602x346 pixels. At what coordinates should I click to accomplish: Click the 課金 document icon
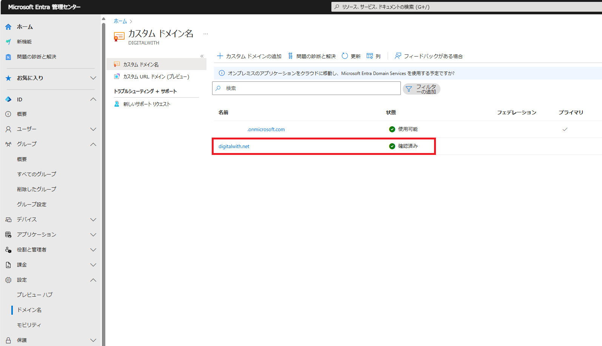(x=8, y=265)
